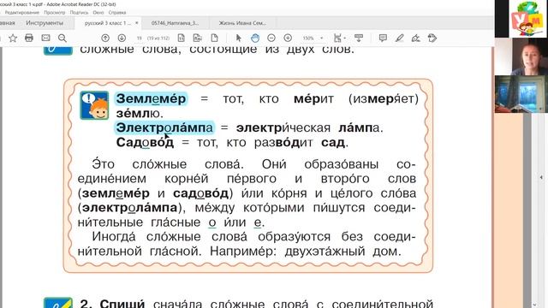Switch to the Жизнь Ивана Сем... tab
Image resolution: width=548 pixels, height=308 pixels.
click(242, 23)
